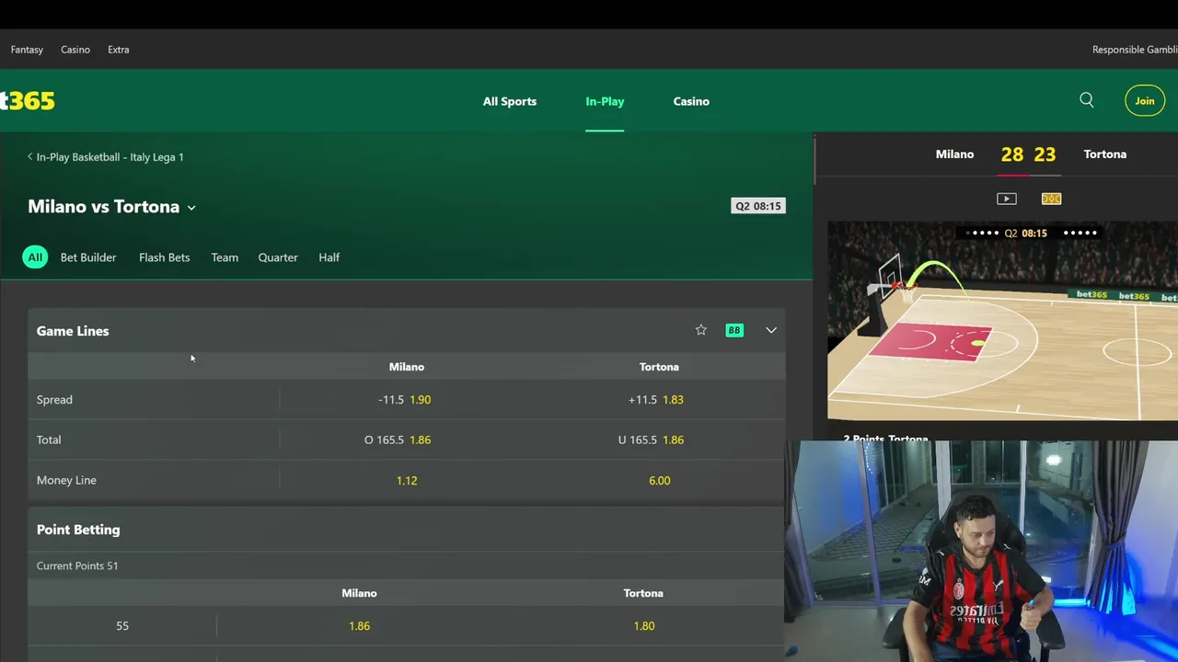Viewport: 1178px width, 662px height.
Task: Click the Current Points 51 label
Action: pos(77,565)
